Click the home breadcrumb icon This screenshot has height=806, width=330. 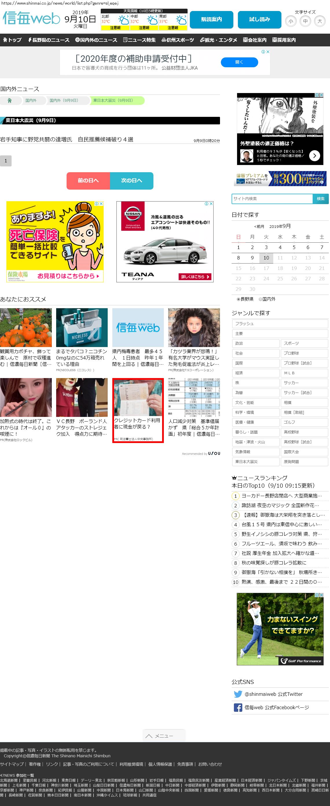(10, 100)
